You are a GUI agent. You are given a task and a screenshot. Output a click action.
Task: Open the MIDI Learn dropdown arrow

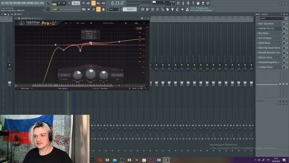tap(32, 89)
